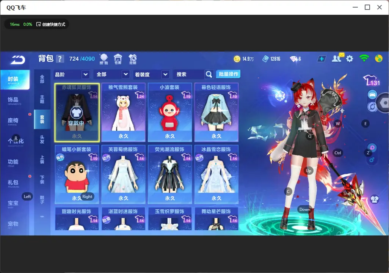The image size is (389, 273).
Task: Click the dark hexagon button at right edge
Action: click(383, 103)
